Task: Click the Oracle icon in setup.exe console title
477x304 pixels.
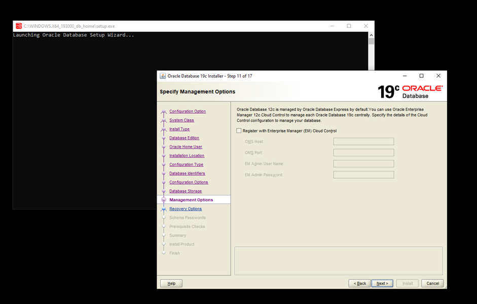Action: [19, 26]
